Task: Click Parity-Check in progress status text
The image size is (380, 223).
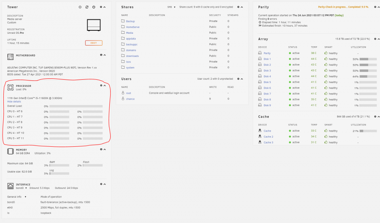Action: (343, 7)
